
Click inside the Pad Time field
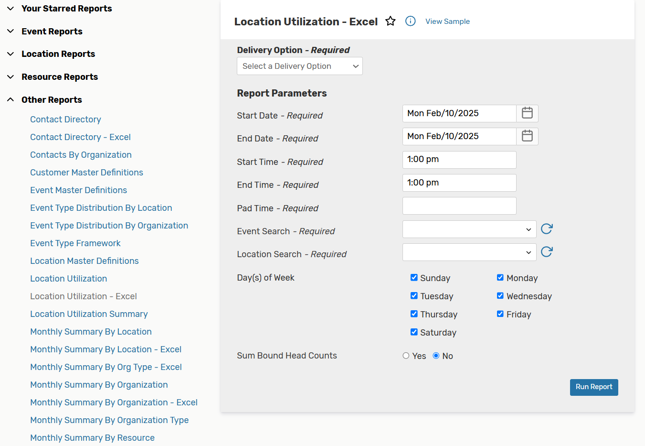(459, 206)
